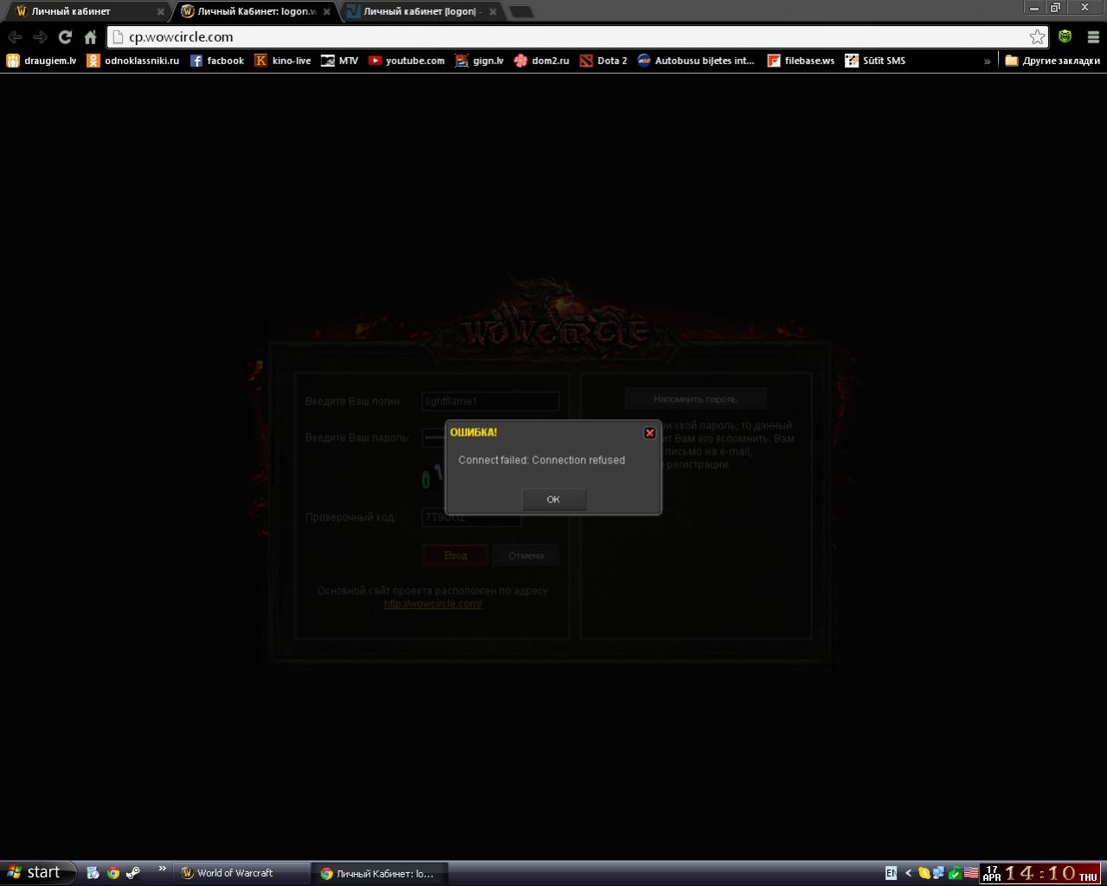This screenshot has height=886, width=1107.
Task: Click the address bar URL field
Action: (x=571, y=36)
